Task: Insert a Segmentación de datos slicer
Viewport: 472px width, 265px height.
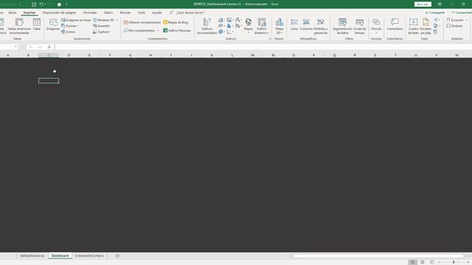Action: click(x=342, y=26)
